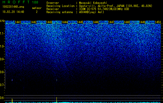Click the 0.6 kHz axis label

click(x=2, y=98)
